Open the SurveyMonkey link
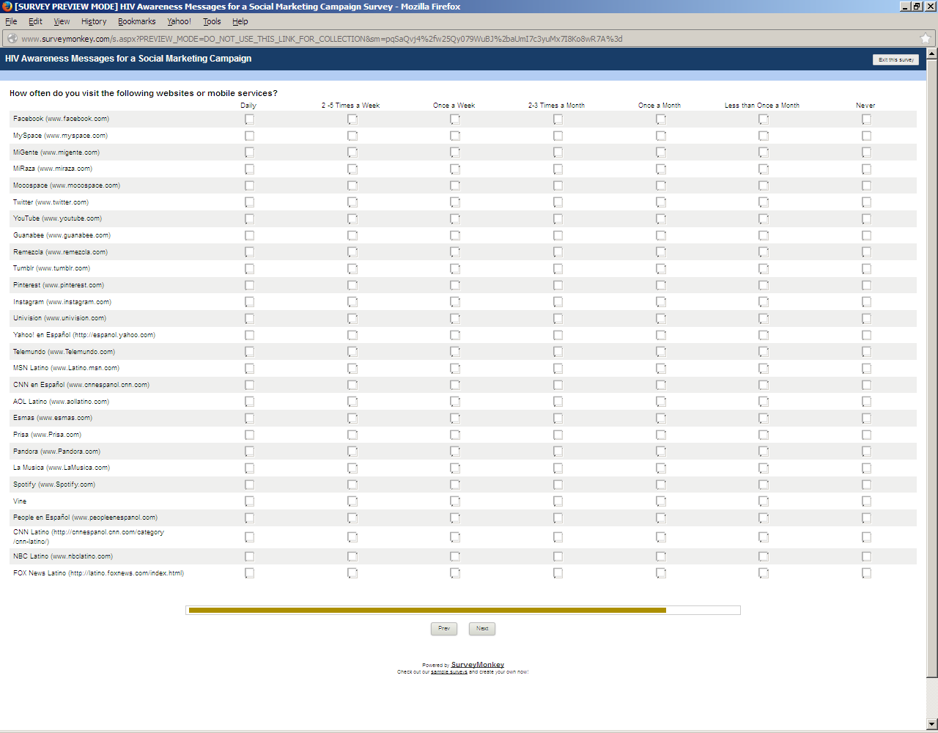Screen dimensions: 938x733 tap(478, 665)
